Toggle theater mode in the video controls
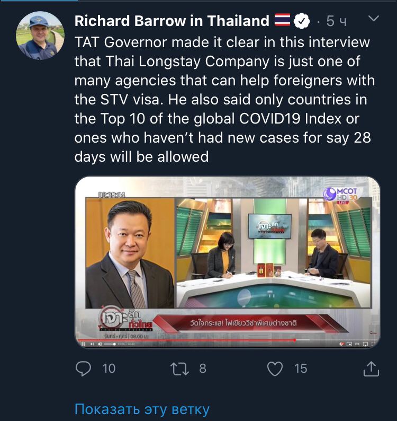 click(357, 344)
